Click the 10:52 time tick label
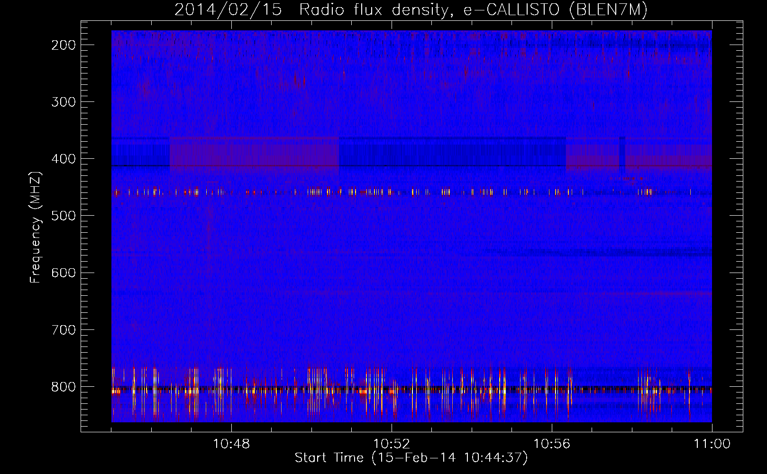The height and width of the screenshot is (474, 767). [x=392, y=444]
